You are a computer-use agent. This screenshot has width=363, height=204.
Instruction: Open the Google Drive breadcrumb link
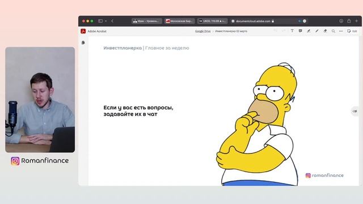point(202,31)
